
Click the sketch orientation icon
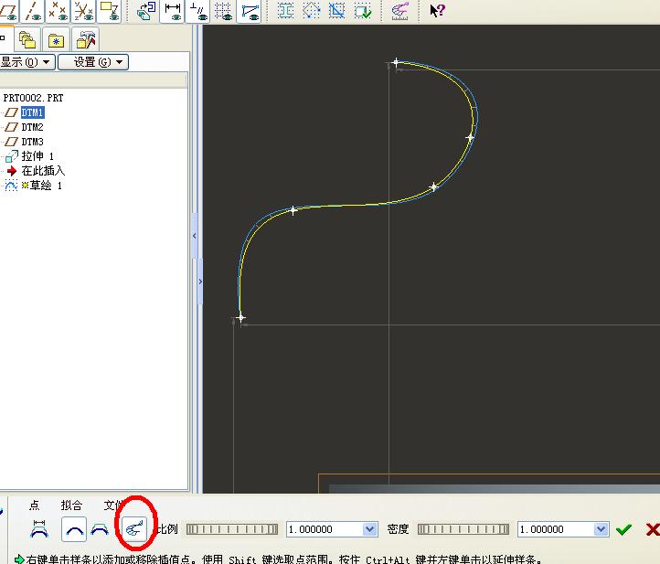[x=147, y=11]
